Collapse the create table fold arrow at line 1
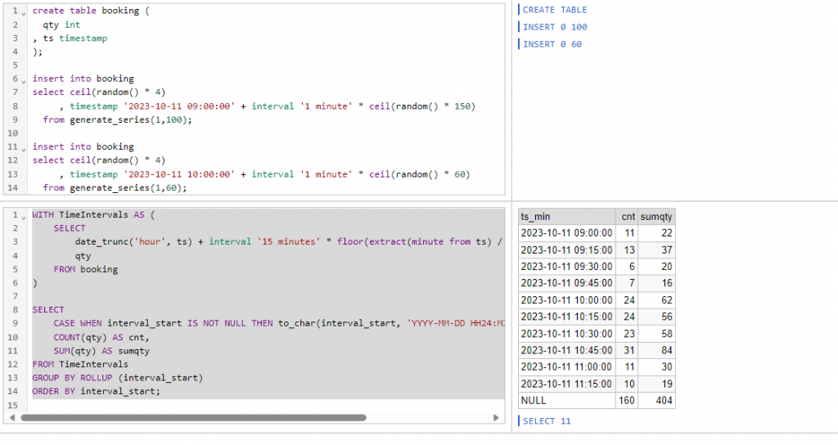 pos(24,12)
